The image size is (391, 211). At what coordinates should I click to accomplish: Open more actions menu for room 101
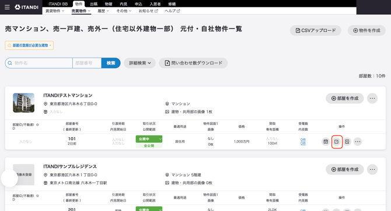coord(358,141)
